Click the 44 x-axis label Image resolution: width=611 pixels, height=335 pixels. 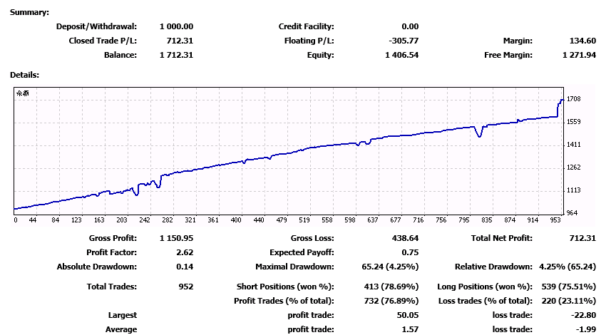pos(33,220)
